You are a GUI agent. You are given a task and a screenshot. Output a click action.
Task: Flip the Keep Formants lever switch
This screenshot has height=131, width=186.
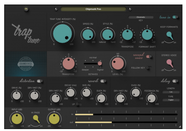170,36
